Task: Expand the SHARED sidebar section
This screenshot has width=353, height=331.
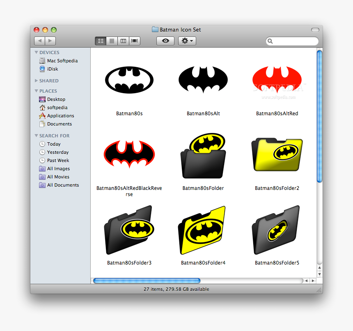Action: point(36,80)
